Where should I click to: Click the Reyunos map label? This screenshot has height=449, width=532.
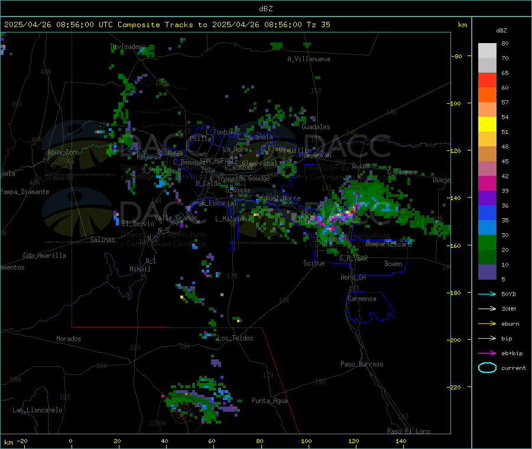coord(149,157)
